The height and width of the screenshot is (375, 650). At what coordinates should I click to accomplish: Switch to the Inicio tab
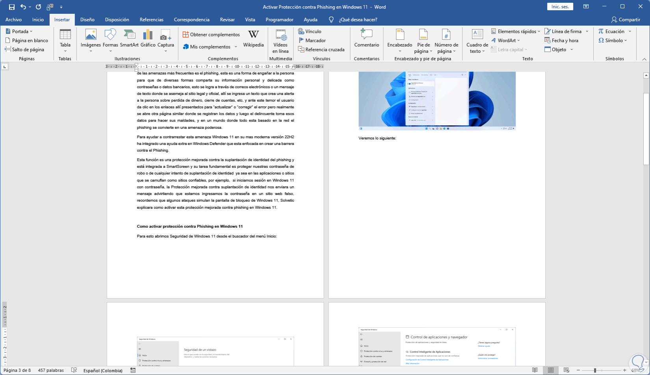(38, 20)
